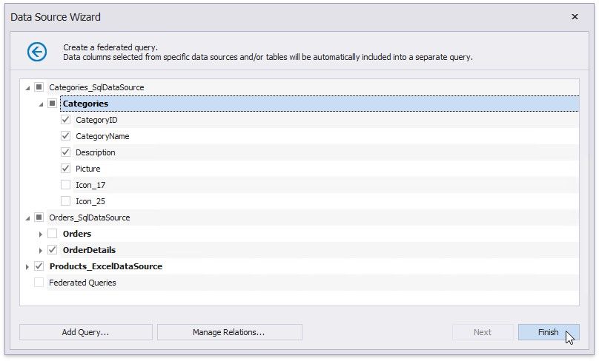Uncheck the CategoryID column checkbox
Image resolution: width=599 pixels, height=361 pixels.
coord(66,120)
